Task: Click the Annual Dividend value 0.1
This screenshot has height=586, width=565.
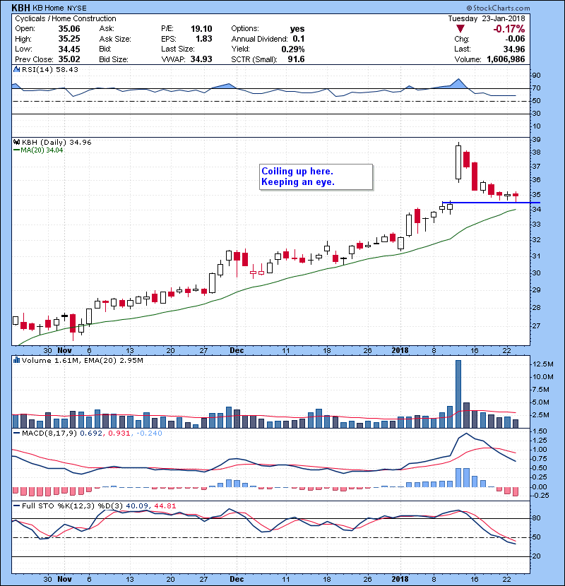Action: coord(299,39)
